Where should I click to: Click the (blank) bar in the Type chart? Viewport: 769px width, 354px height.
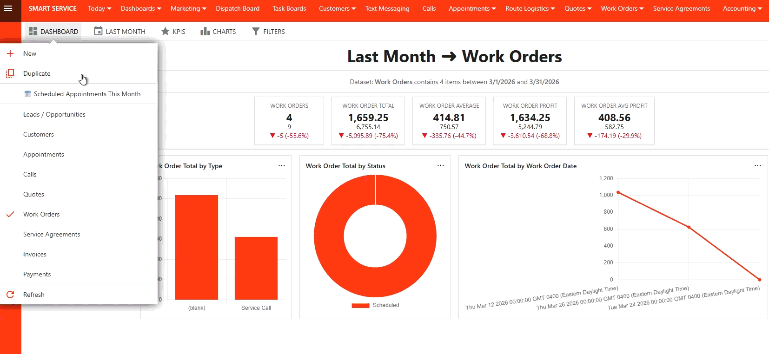[x=197, y=247]
